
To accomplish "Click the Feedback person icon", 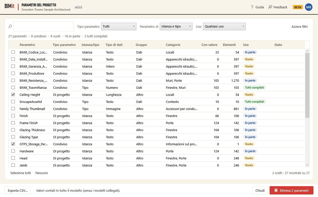I will tap(270, 7).
